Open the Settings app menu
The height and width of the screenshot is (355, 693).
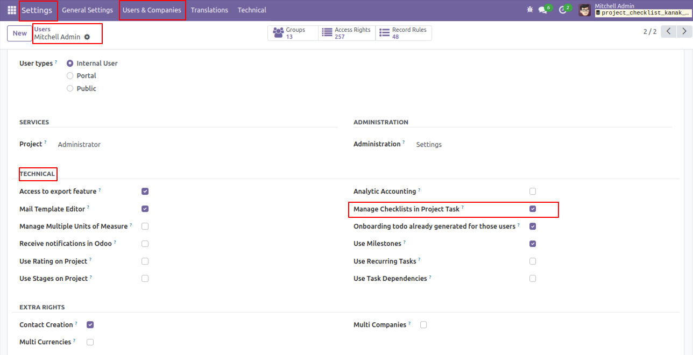tap(37, 10)
